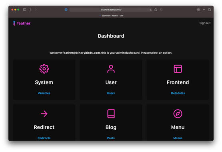Click the System card heading
Screen dimensions: 222x152
click(x=44, y=82)
